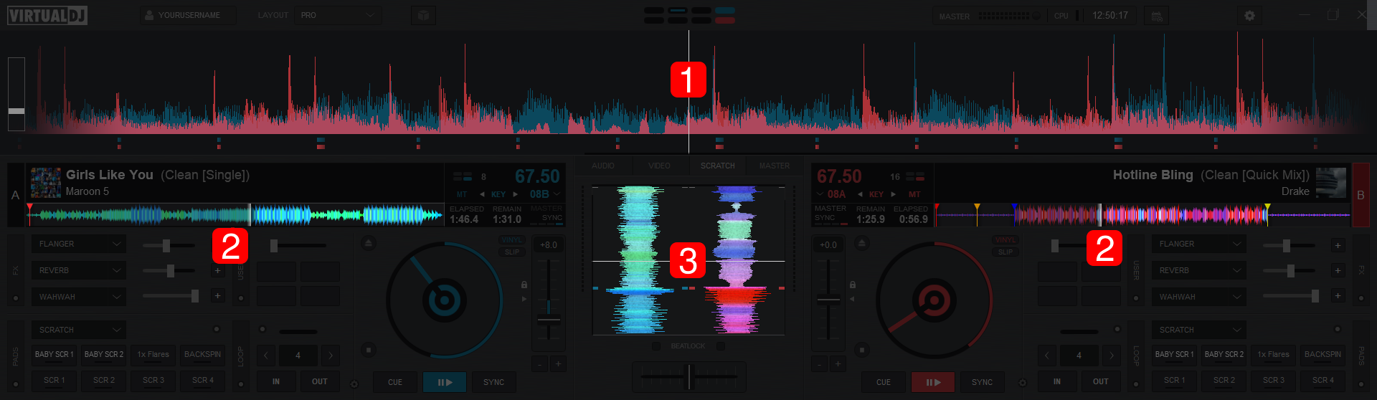The height and width of the screenshot is (400, 1377).
Task: Expand the 08B key chevron on deck A
Action: coord(557,194)
